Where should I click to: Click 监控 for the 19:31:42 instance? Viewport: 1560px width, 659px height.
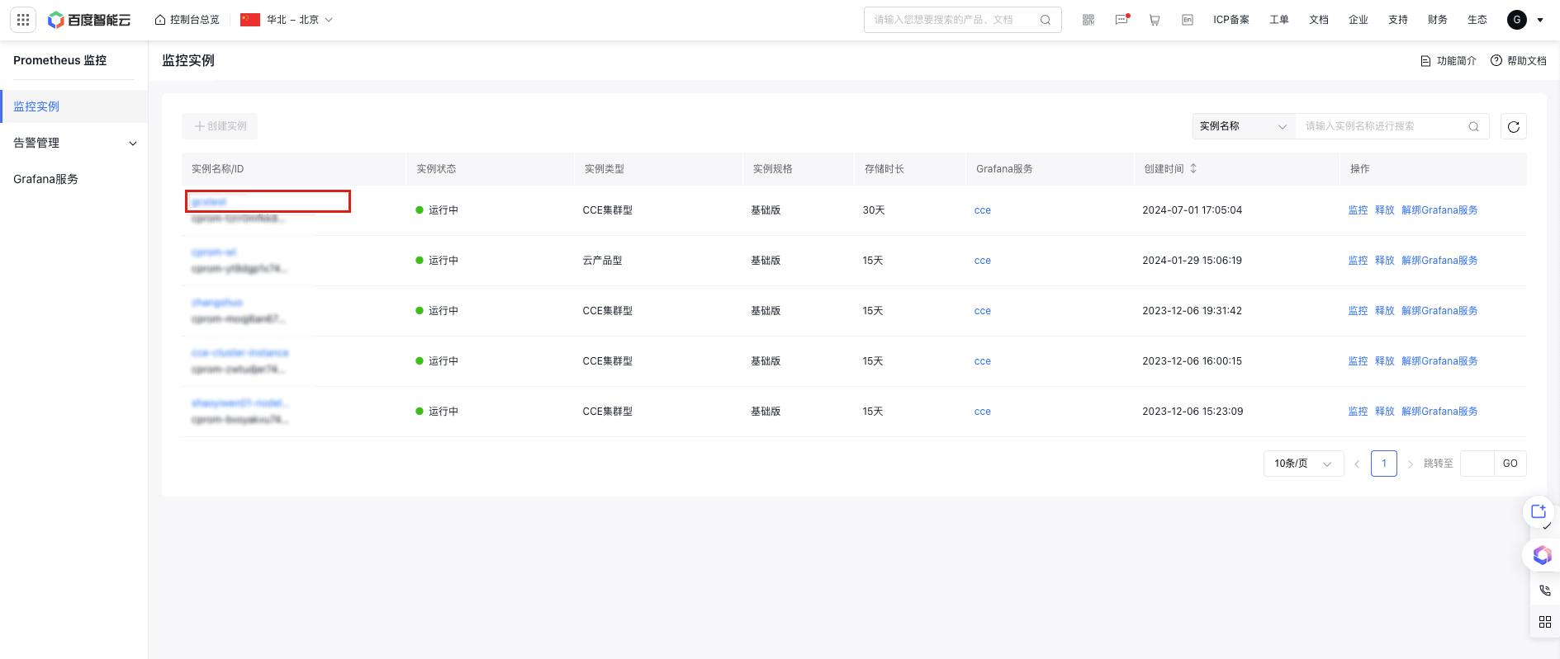[x=1358, y=311]
